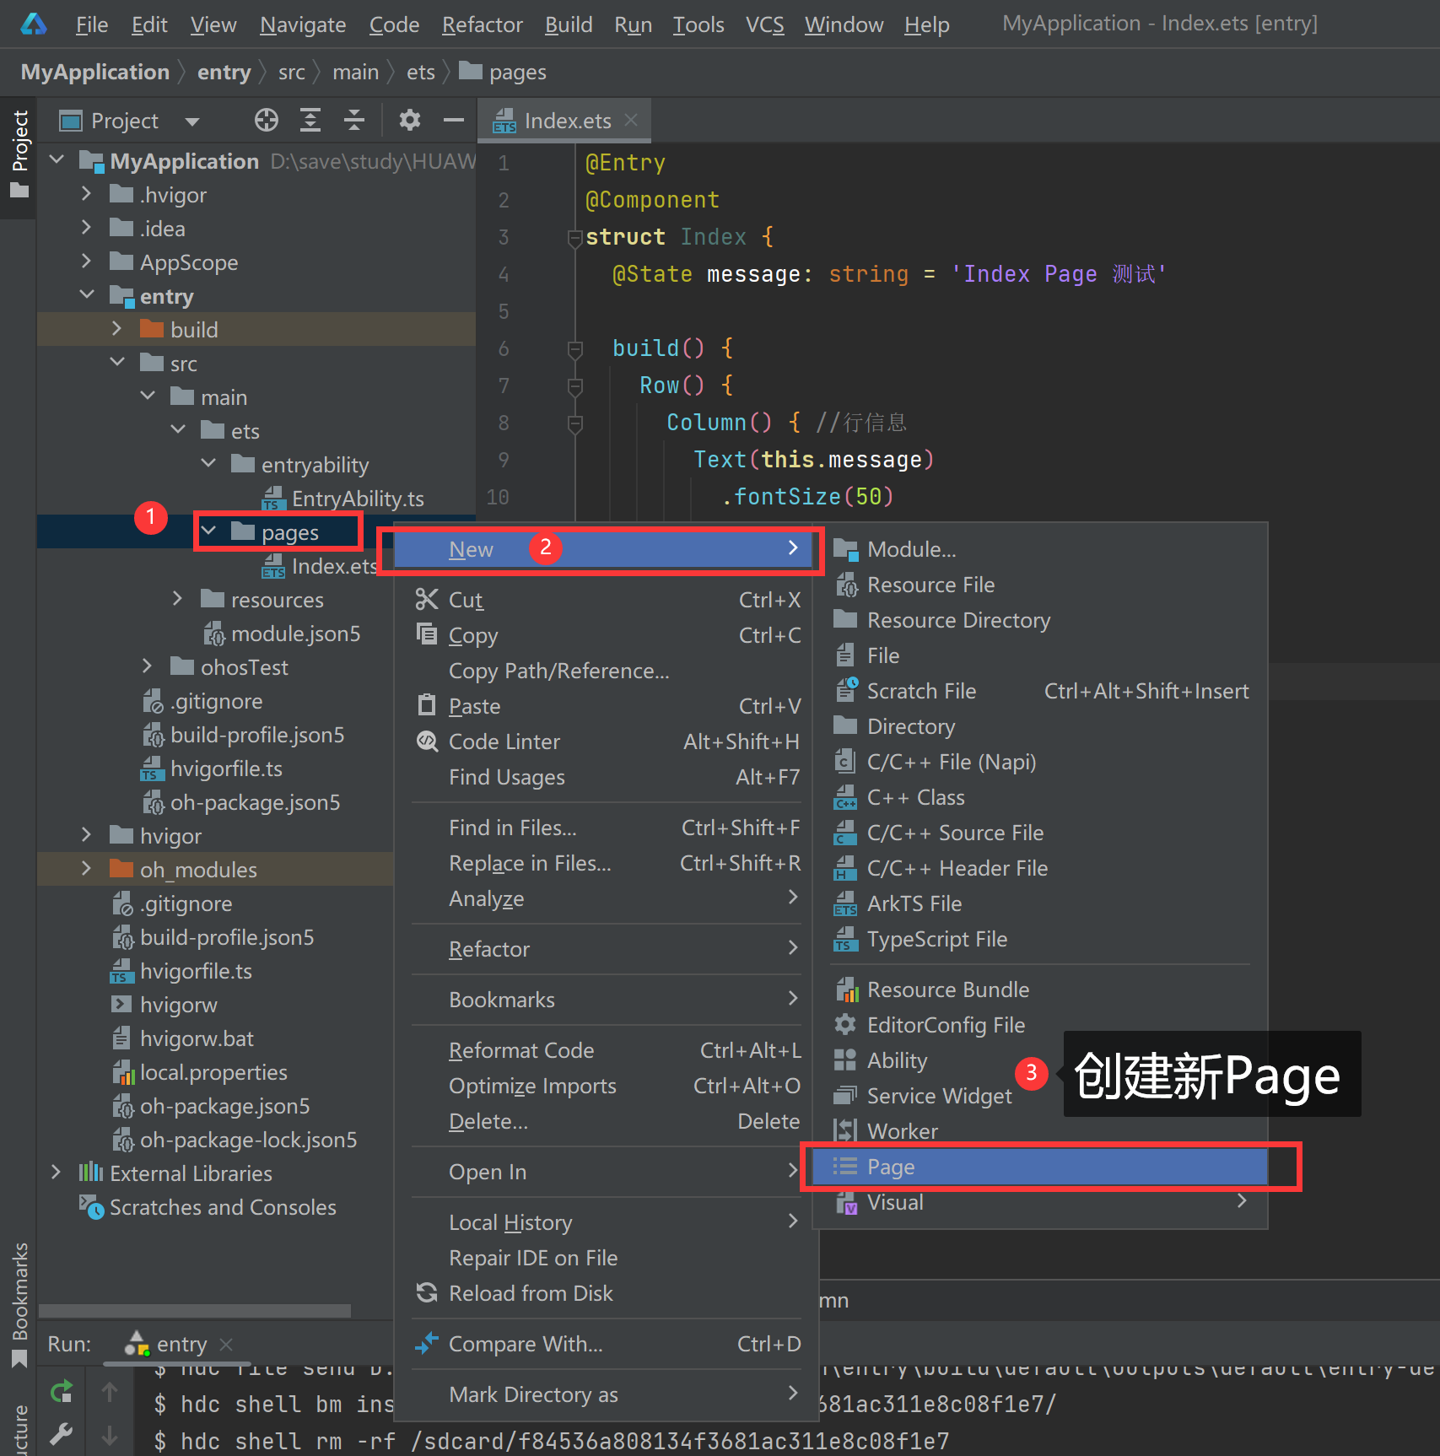Select local.properties in project tree
This screenshot has width=1440, height=1456.
point(213,1071)
